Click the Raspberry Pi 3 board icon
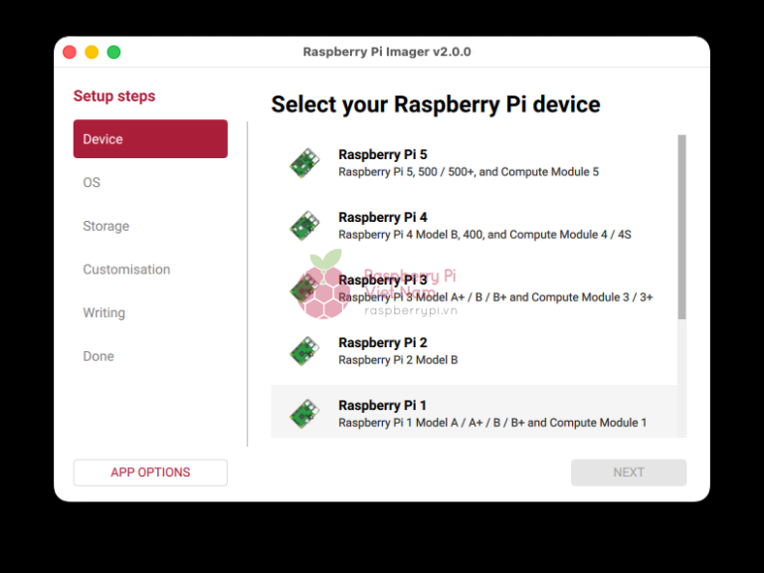The width and height of the screenshot is (764, 573). 304,288
